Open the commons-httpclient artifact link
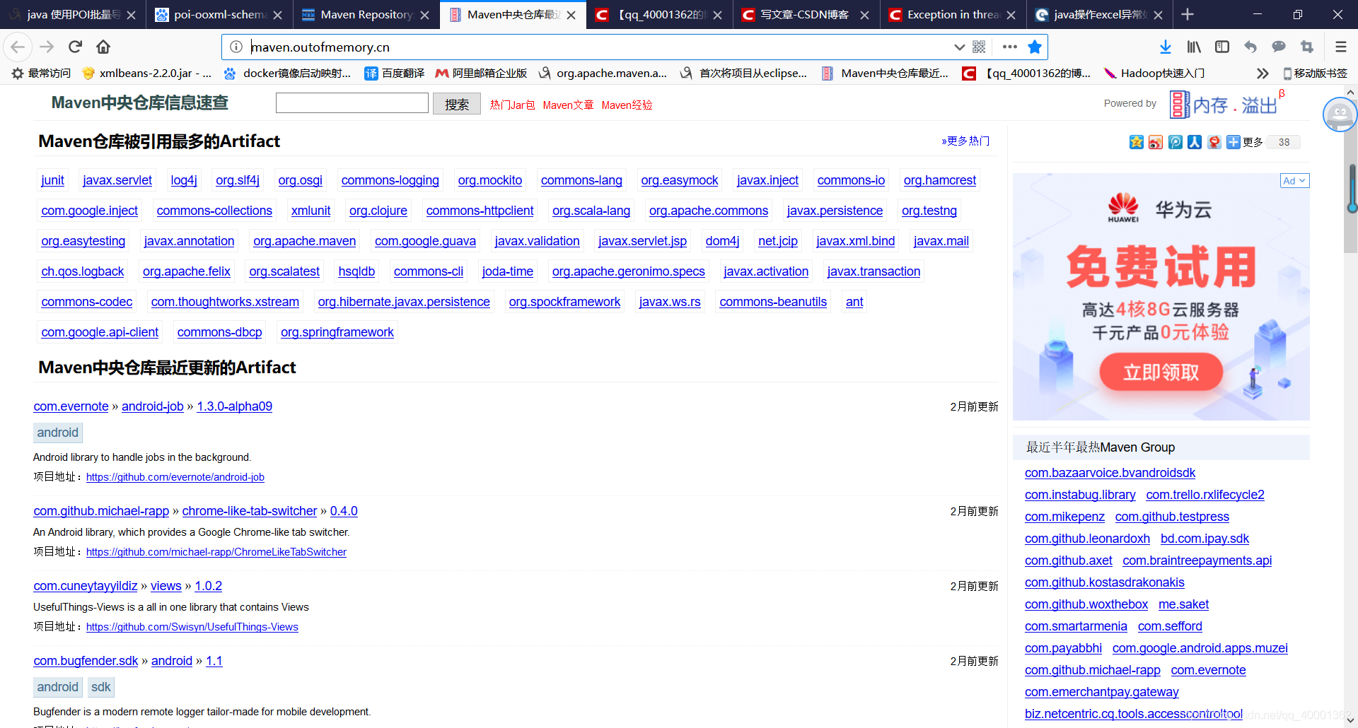 (480, 211)
